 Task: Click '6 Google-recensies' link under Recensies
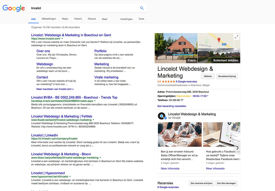pyautogui.click(x=168, y=187)
